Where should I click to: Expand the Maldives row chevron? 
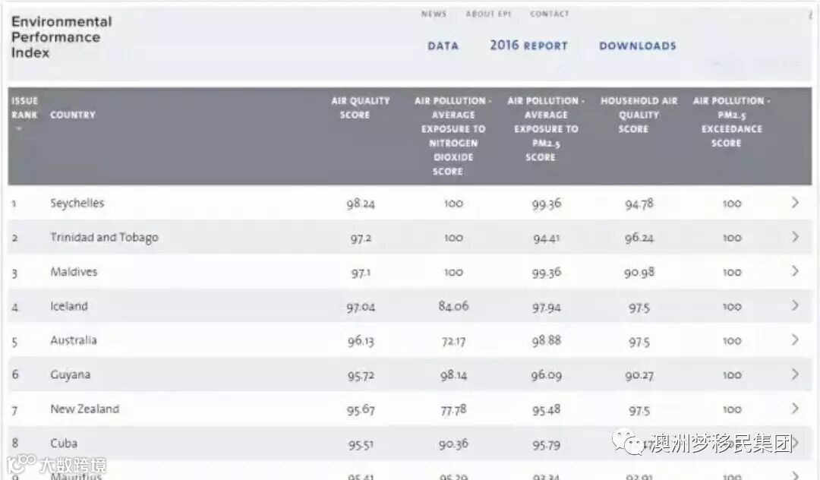coord(795,271)
